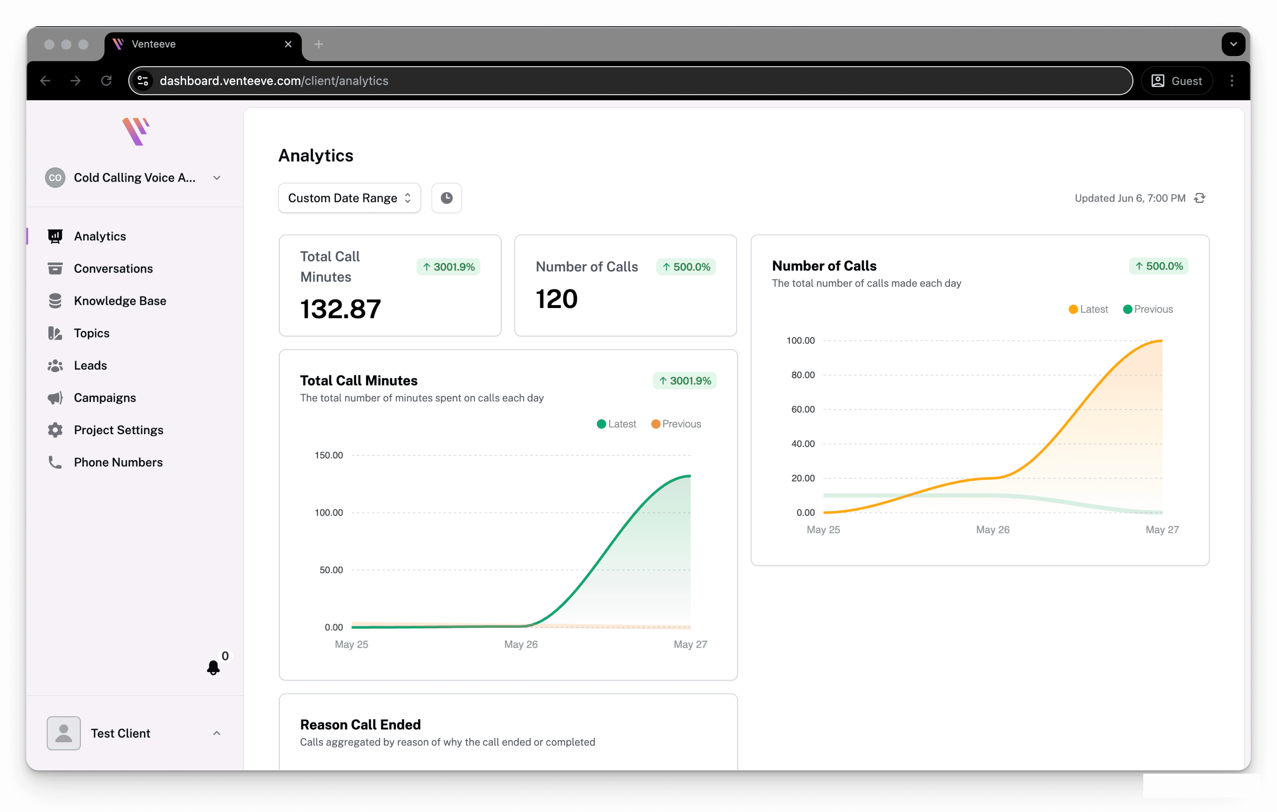Open the Phone Numbers handset icon
This screenshot has height=812, width=1277.
(55, 463)
